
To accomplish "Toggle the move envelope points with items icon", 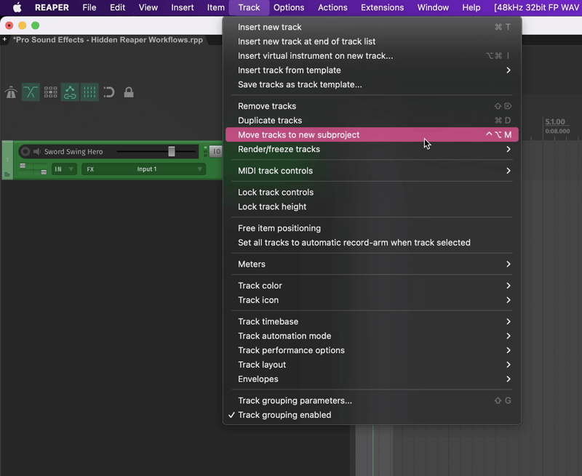I will [x=70, y=92].
